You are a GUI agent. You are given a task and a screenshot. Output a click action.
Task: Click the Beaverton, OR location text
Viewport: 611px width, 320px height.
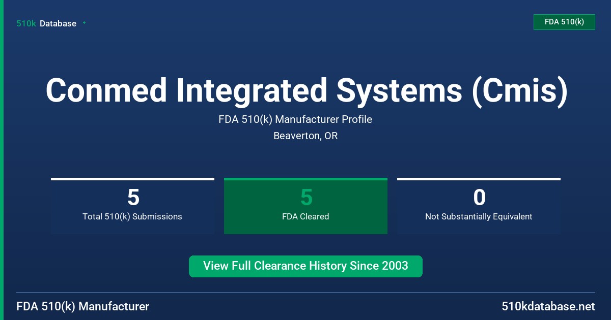click(x=305, y=136)
